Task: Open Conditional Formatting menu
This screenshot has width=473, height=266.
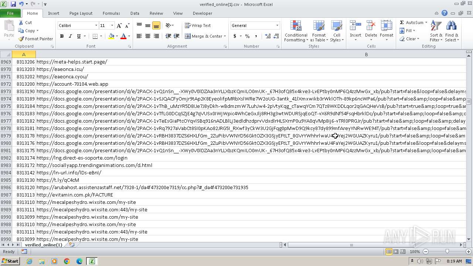Action: [x=296, y=31]
